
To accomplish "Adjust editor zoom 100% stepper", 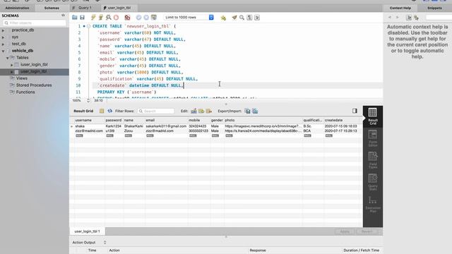I will (x=88, y=100).
